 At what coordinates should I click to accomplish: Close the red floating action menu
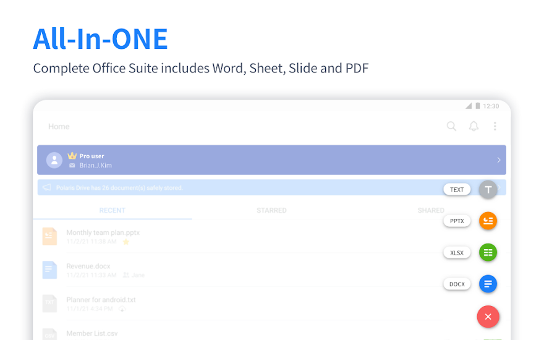pos(488,317)
